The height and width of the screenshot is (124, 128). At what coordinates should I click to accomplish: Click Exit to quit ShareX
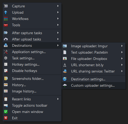pyautogui.click(x=32, y=118)
